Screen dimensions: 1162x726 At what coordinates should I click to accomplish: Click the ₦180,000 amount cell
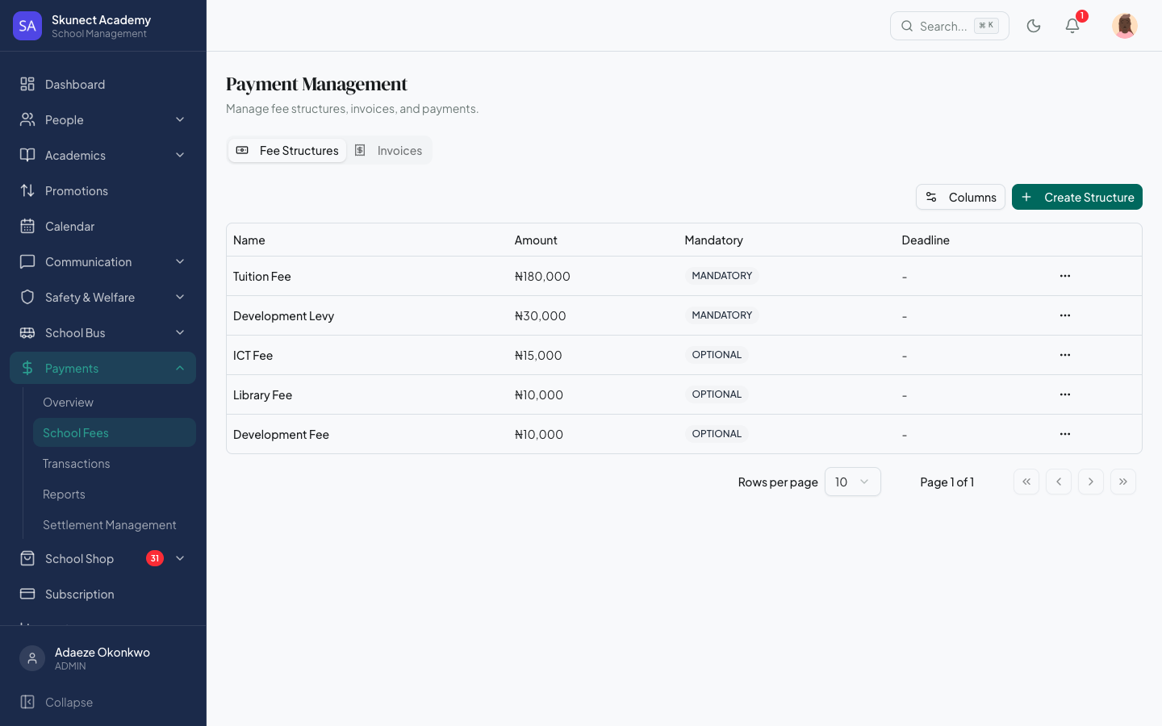542,276
